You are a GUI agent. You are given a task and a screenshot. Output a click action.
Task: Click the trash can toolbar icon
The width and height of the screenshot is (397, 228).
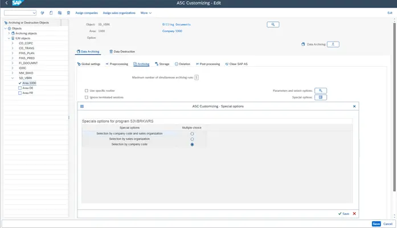point(68,13)
